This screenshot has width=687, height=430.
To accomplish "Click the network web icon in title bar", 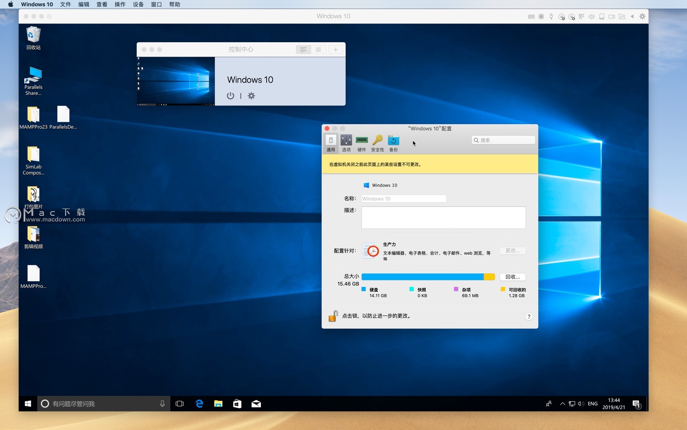I will pos(581,17).
